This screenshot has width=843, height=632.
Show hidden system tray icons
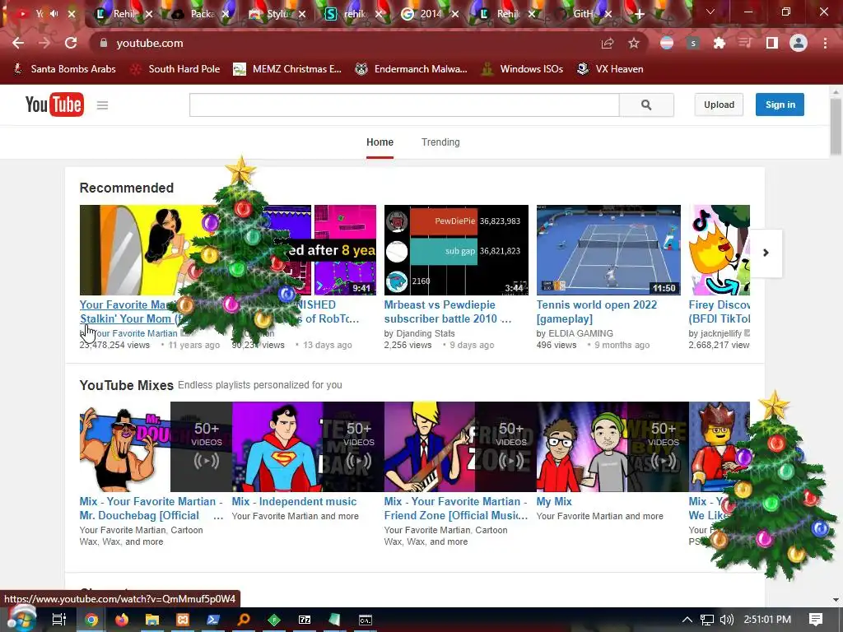tap(687, 620)
